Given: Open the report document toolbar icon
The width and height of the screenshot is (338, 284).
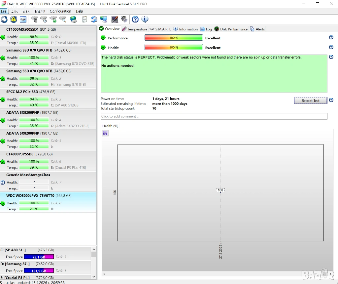Looking at the screenshot, I should (x=85, y=19).
